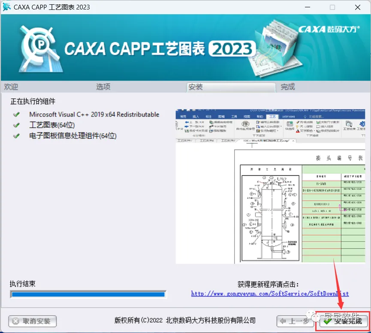Minimize the installer window

click(308, 7)
